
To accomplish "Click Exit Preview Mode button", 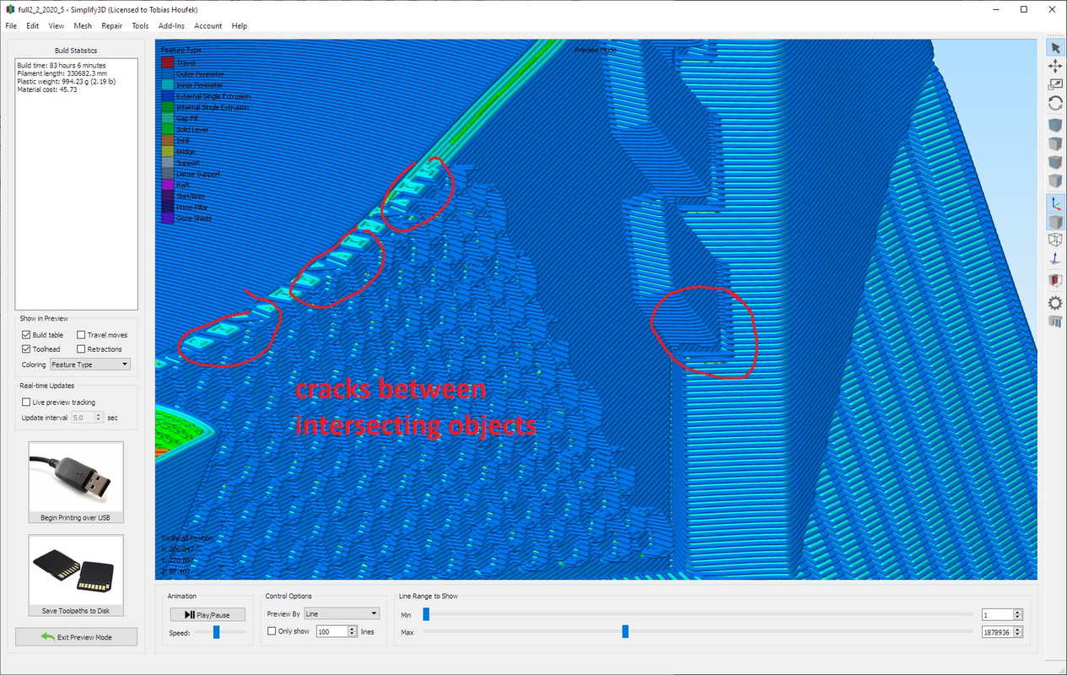I will (x=76, y=636).
